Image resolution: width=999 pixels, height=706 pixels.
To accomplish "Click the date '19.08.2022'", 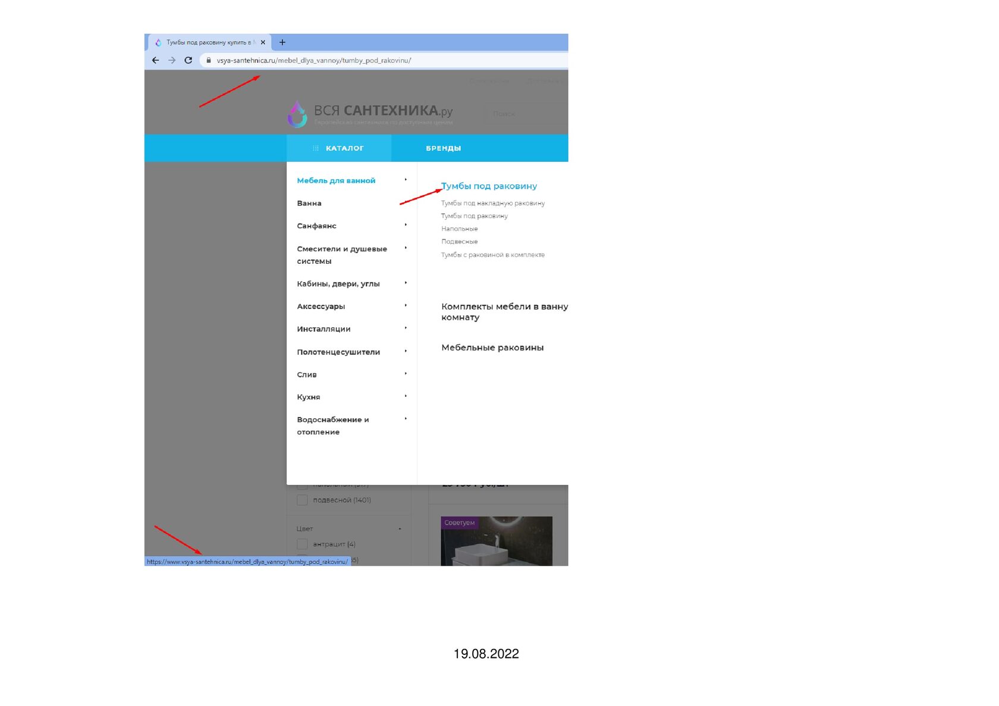I will (x=486, y=654).
